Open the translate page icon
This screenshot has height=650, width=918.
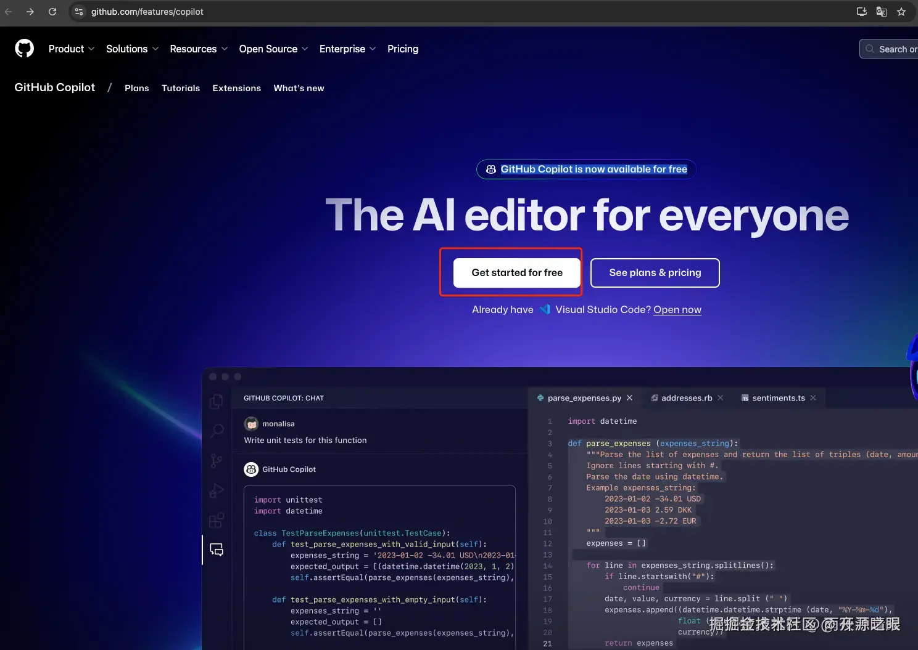point(882,12)
